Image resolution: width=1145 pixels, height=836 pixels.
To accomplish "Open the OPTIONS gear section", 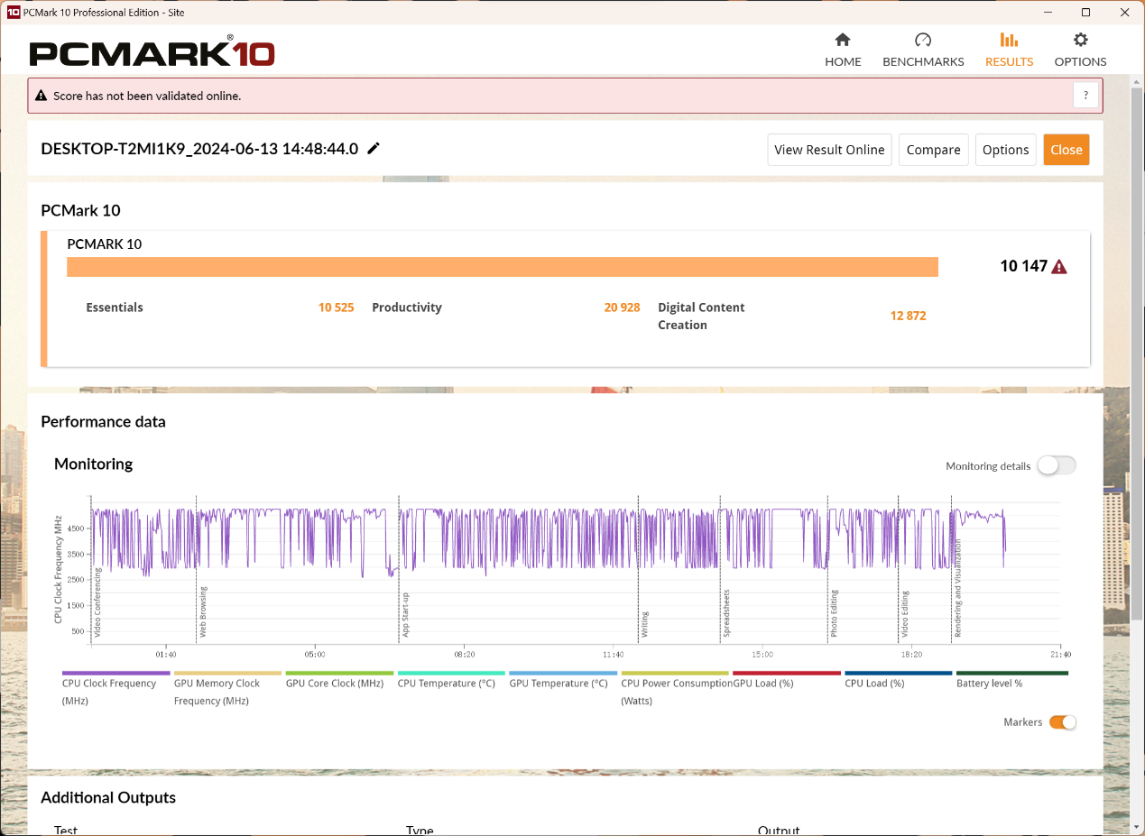I will coord(1080,51).
